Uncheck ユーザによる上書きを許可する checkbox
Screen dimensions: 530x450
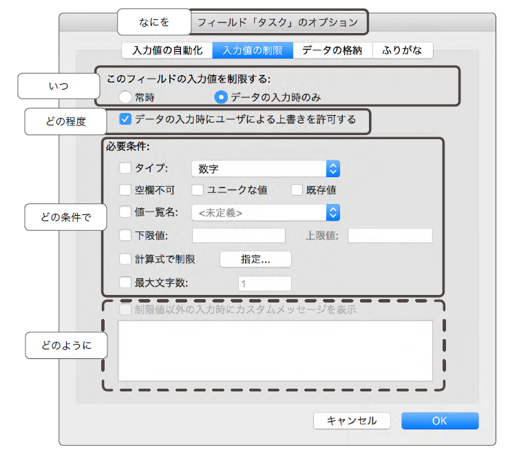coord(125,119)
